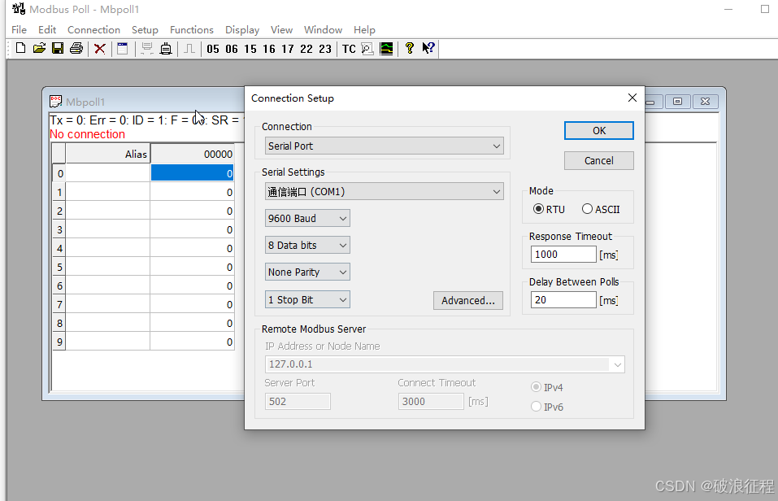Open the real-time chart icon
This screenshot has height=501, width=778.
point(386,49)
